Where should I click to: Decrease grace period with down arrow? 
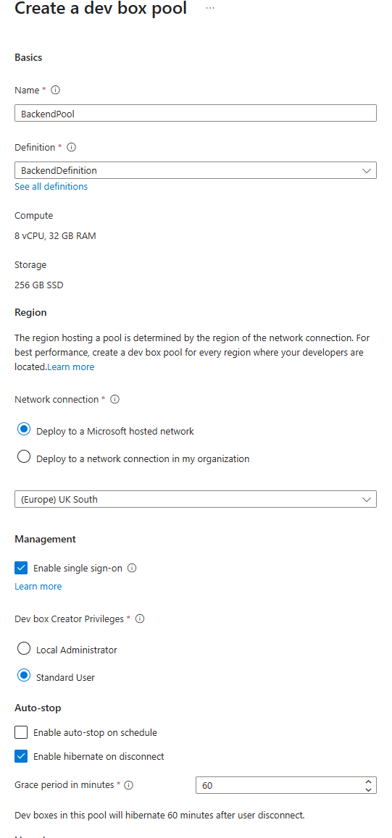click(368, 789)
